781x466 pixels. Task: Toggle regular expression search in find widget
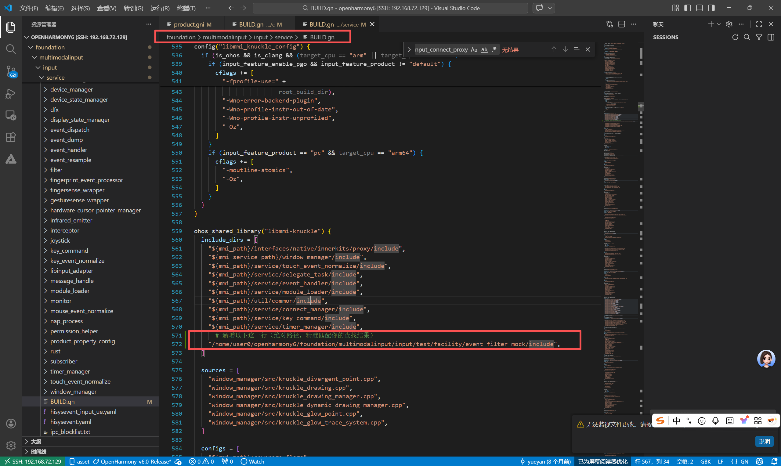(x=494, y=50)
